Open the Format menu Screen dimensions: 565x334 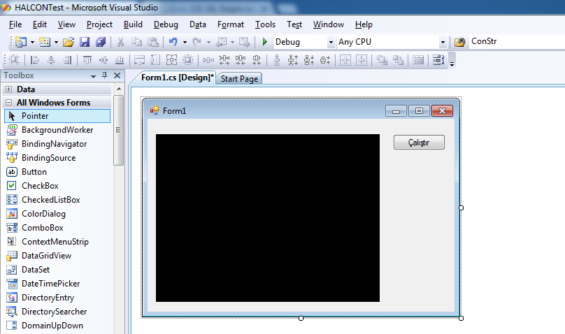(x=231, y=24)
